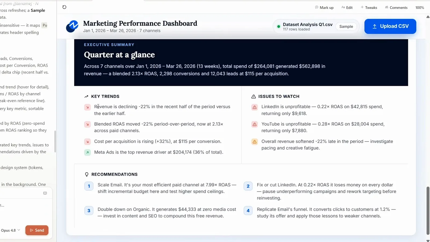Click red warning icon beside YouTube issue
Viewport: 430px width, 242px height.
pos(255,124)
